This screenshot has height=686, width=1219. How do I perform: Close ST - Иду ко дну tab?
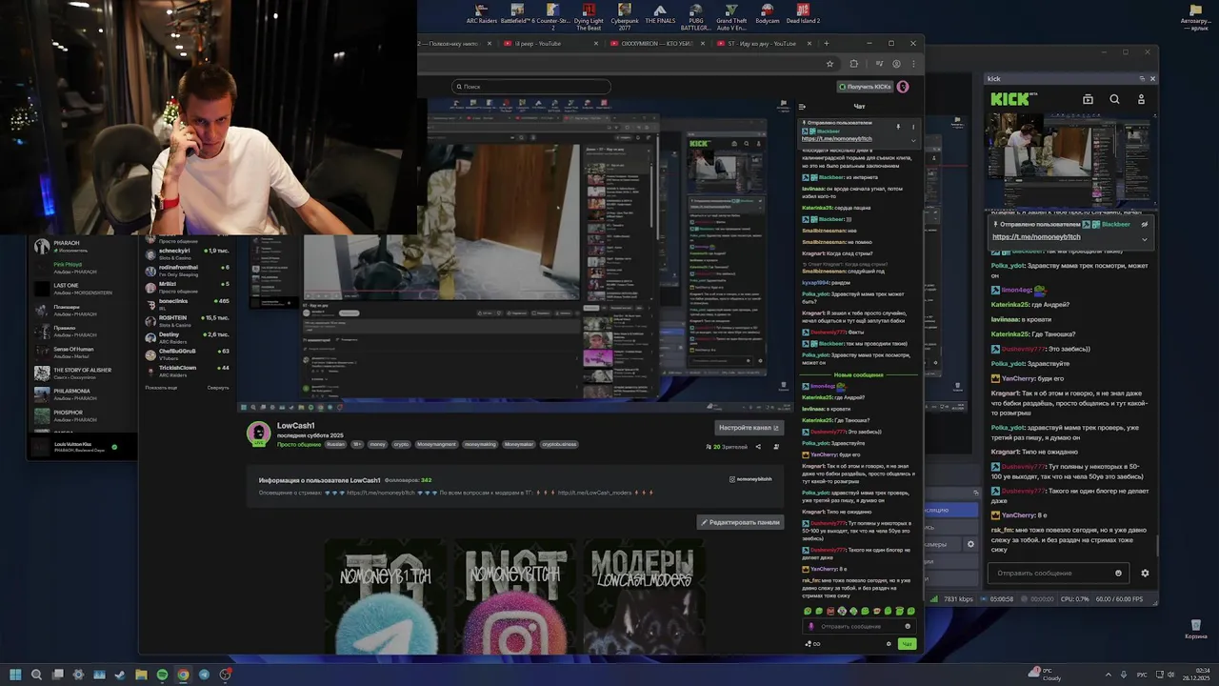(809, 43)
